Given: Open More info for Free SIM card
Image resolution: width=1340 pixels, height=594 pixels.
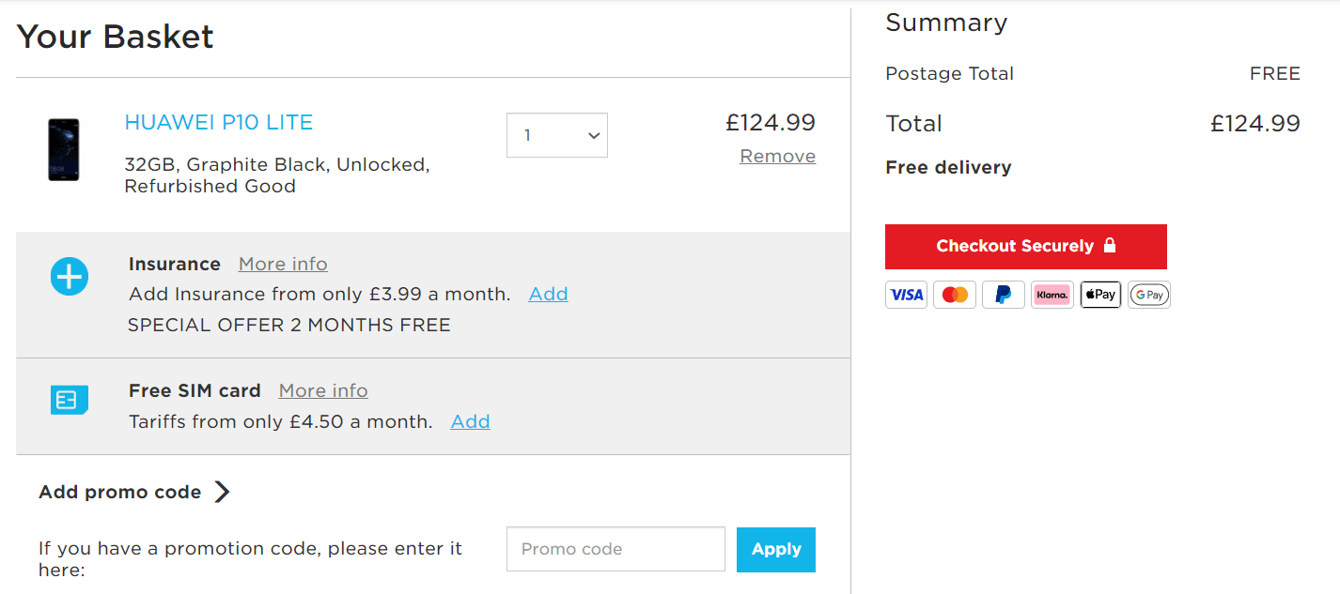Looking at the screenshot, I should pyautogui.click(x=323, y=390).
